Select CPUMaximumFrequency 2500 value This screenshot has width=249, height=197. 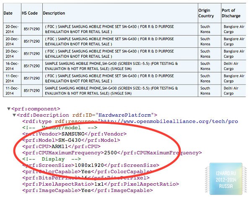pyautogui.click(x=110, y=153)
